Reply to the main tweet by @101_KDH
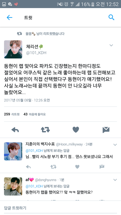121x215 pixels. [x=15, y=130]
